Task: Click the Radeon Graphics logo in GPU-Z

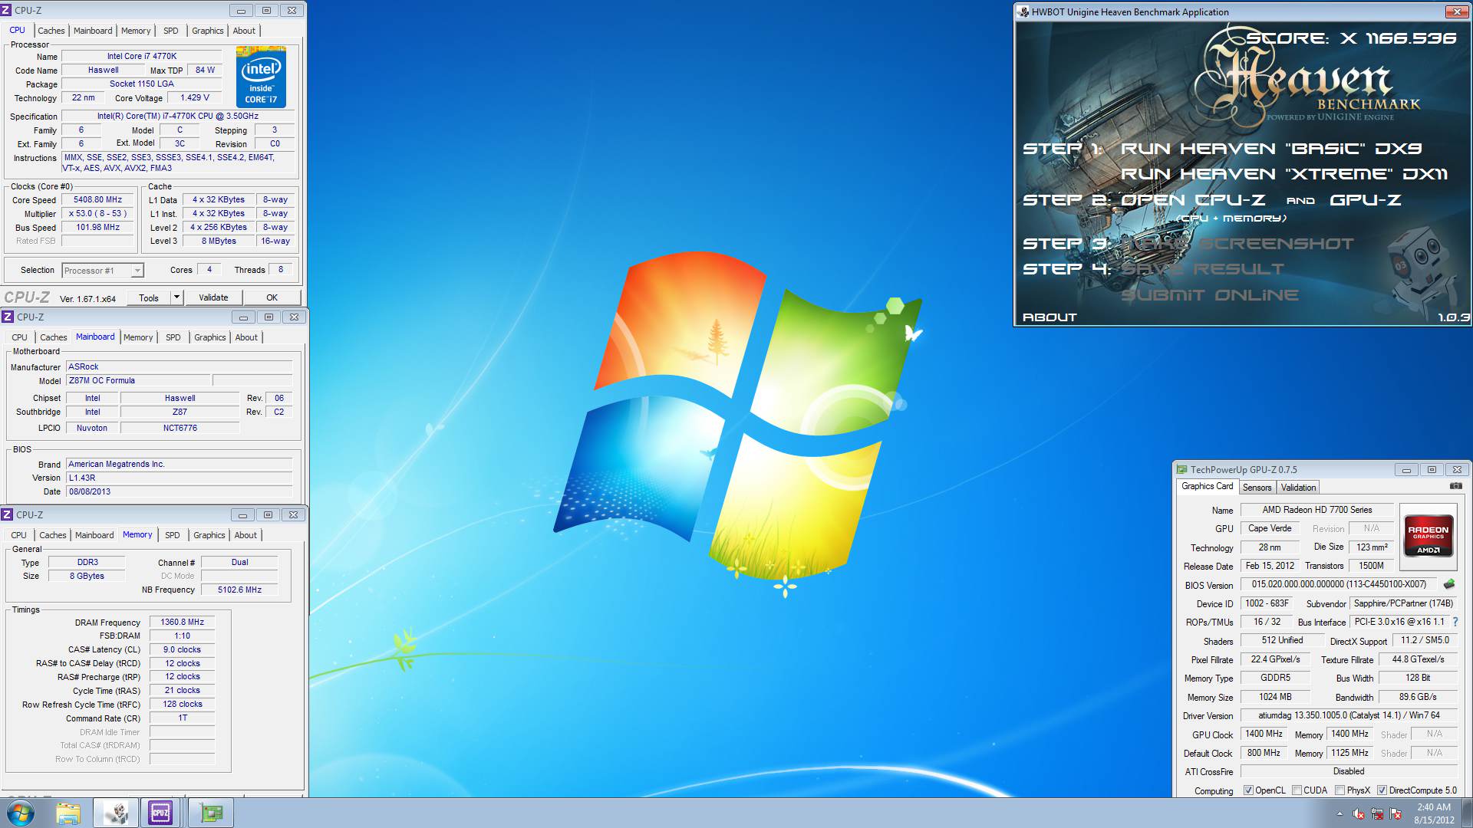Action: (x=1428, y=535)
